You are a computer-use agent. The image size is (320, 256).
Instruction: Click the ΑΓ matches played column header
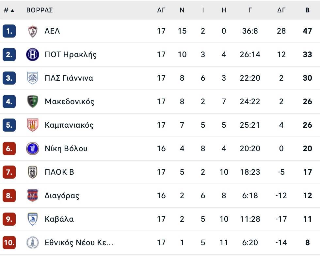[x=161, y=10]
